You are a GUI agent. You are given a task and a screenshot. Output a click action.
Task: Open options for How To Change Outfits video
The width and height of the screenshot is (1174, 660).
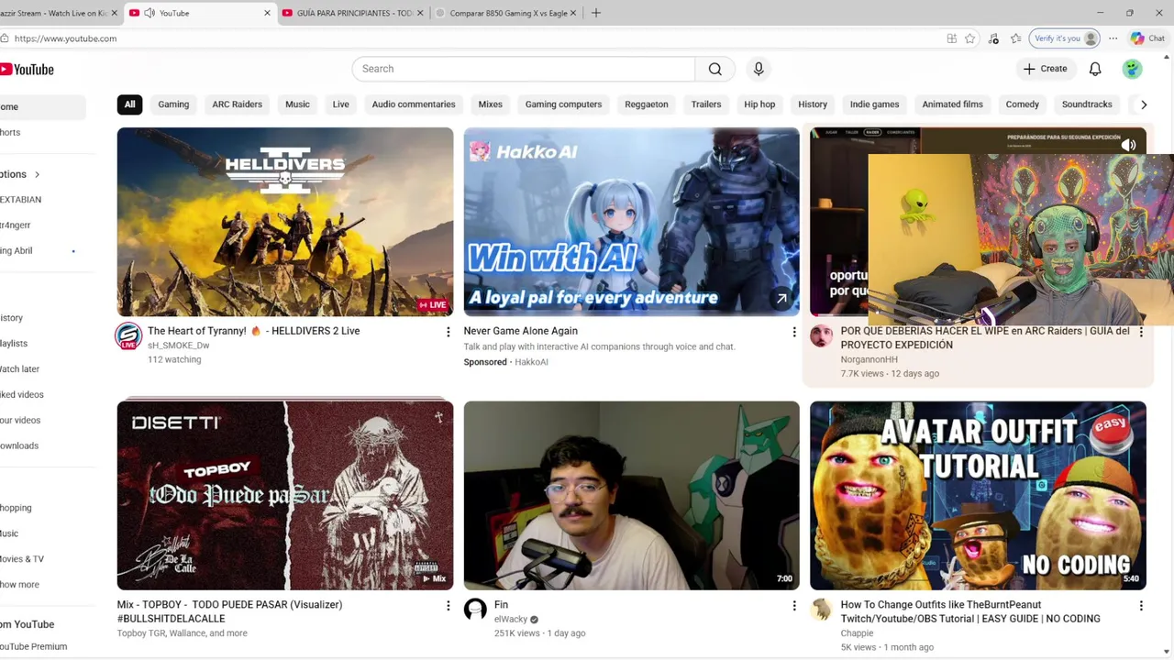(1141, 606)
